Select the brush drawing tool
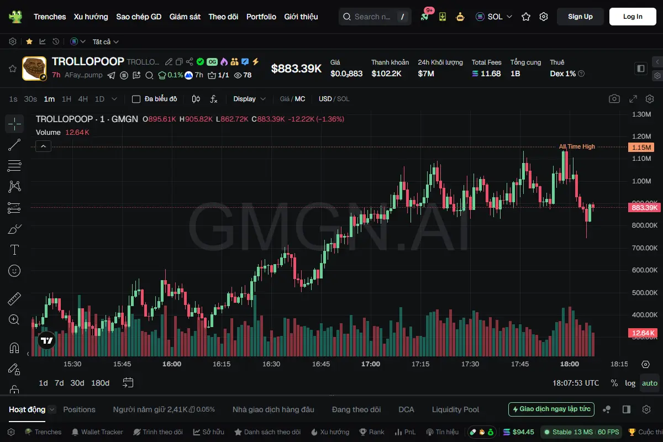 click(14, 229)
